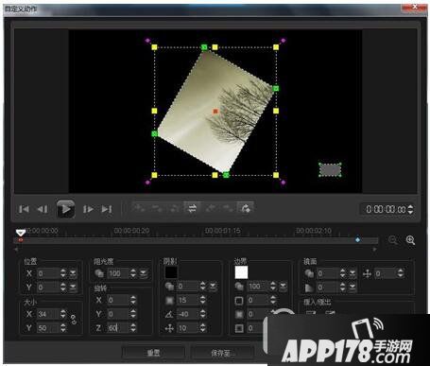Click the rotated-arrow keyframe icon at toolbar end
The image size is (430, 366).
coord(245,208)
